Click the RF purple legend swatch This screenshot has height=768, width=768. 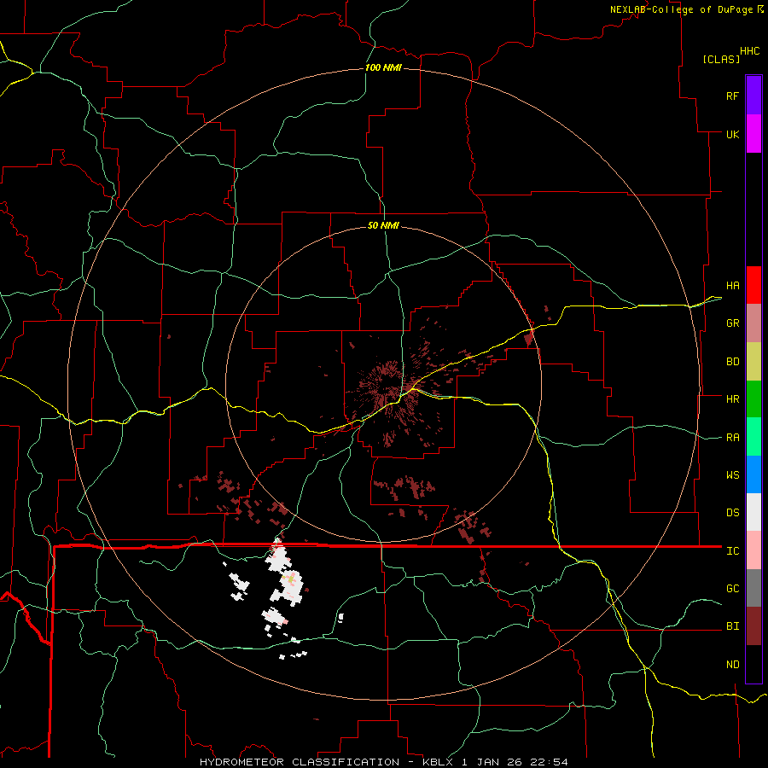coord(753,95)
